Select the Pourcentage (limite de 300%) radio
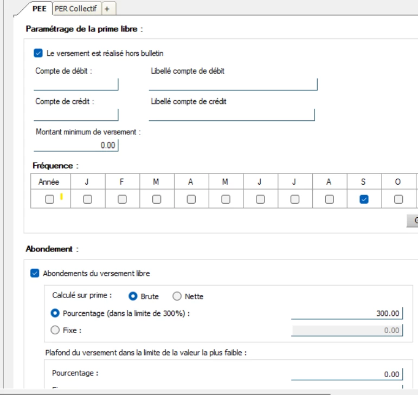The image size is (418, 395). click(55, 313)
